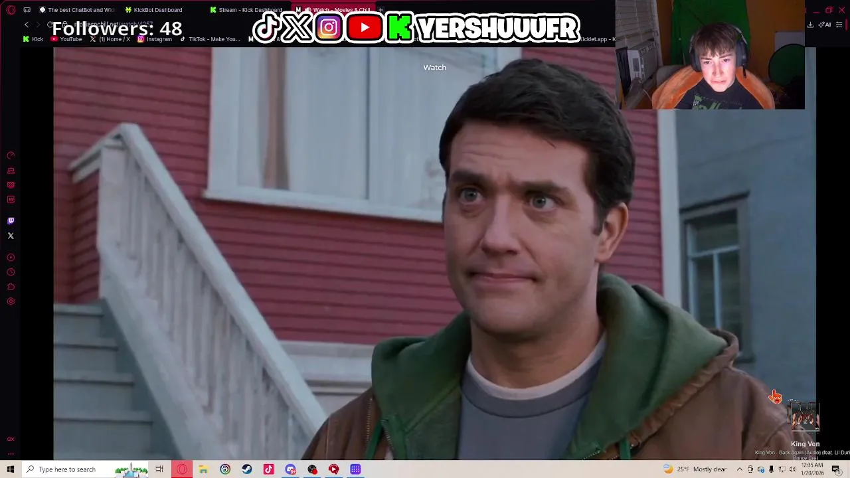Screen dimensions: 850x478
Task: Click the movie video player area
Action: coord(434,252)
